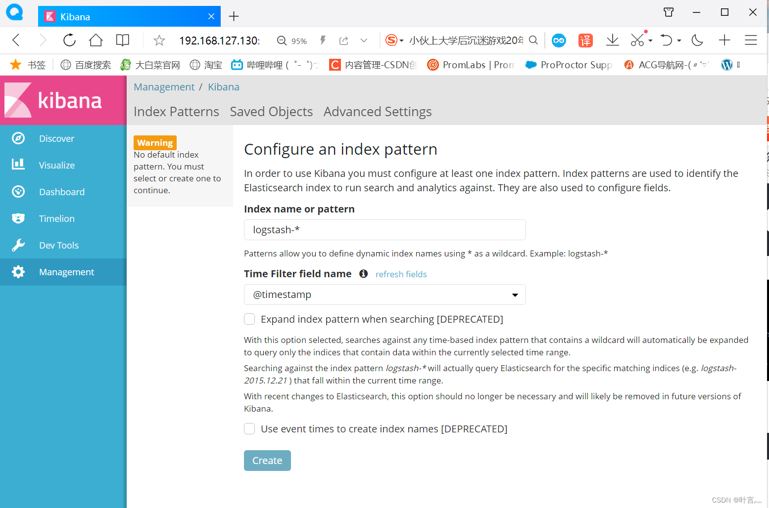Open the 大白菜官网 bookmark
Image resolution: width=769 pixels, height=508 pixels.
150,65
